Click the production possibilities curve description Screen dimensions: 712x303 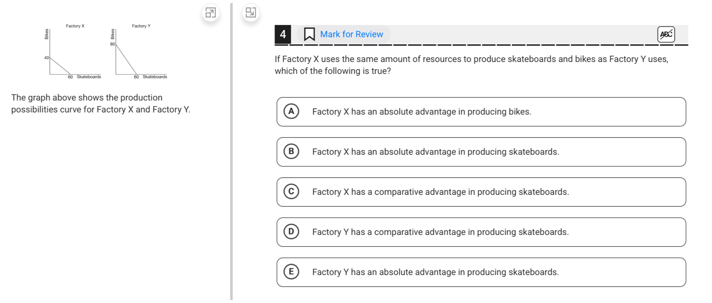tap(100, 103)
